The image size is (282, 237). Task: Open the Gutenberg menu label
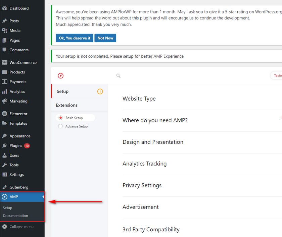19,187
